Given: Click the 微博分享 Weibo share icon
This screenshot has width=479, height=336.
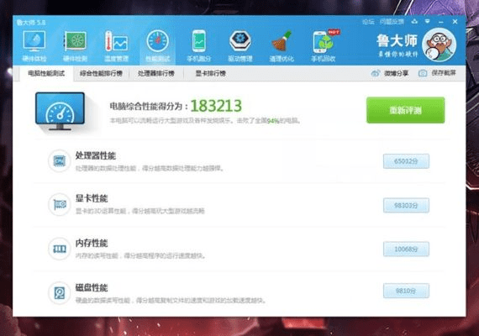Looking at the screenshot, I should (x=376, y=73).
